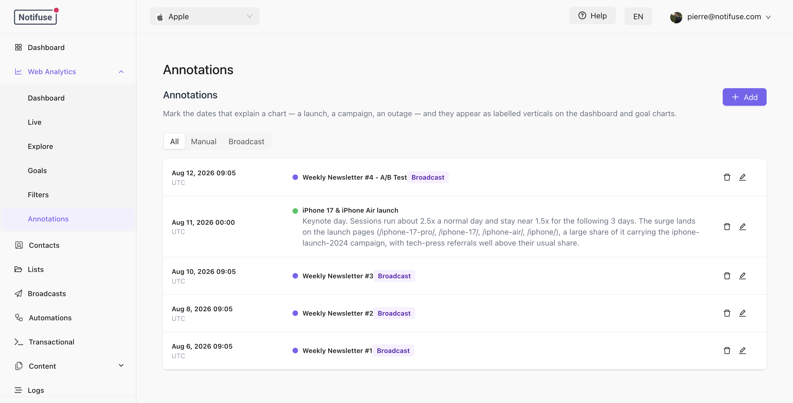Edit the Weekly Newsletter #3 annotation
This screenshot has height=403, width=793.
click(x=742, y=276)
